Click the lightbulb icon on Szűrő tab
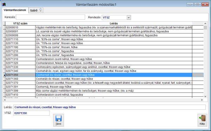211x131 pixels. pyautogui.click(x=40, y=10)
